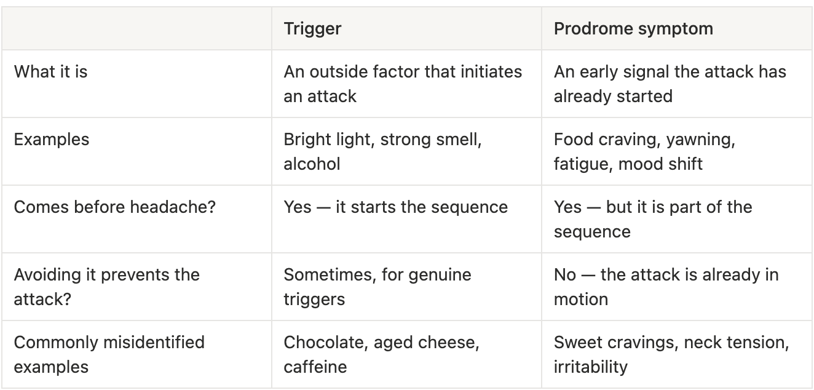Select the 'Bright light, strong smell, alcohol' cell
This screenshot has width=814, height=390.
406,151
